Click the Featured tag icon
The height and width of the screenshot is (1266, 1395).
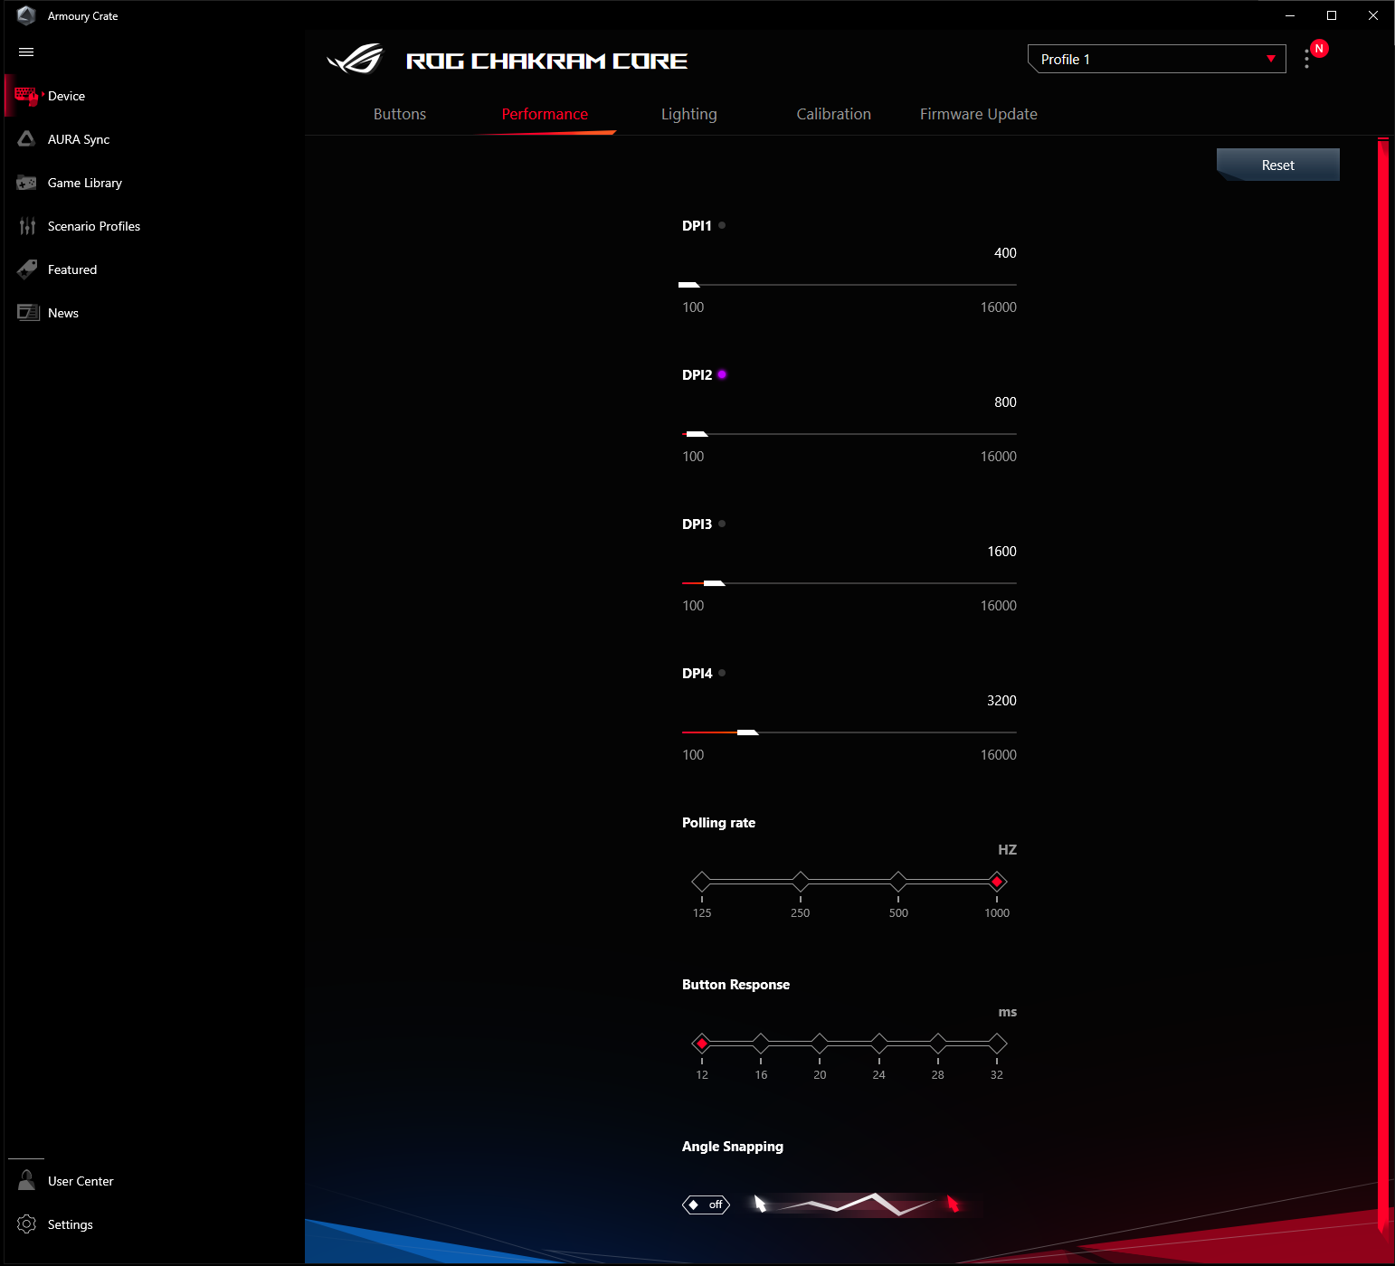click(x=27, y=269)
